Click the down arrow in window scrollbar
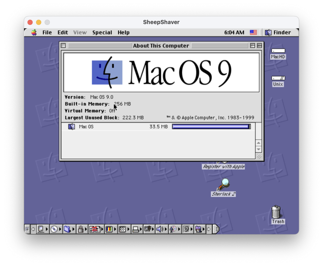 pyautogui.click(x=258, y=149)
